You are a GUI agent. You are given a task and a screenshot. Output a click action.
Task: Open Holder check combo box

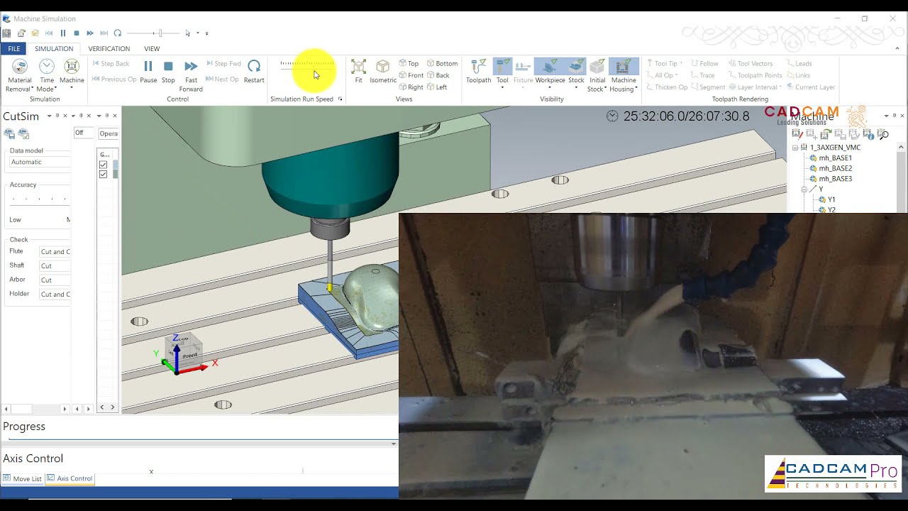coord(55,295)
